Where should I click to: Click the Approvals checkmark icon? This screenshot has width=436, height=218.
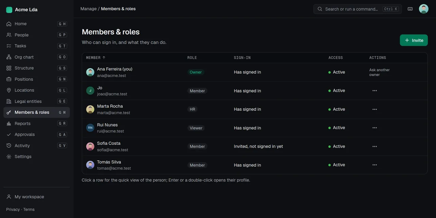(x=9, y=135)
